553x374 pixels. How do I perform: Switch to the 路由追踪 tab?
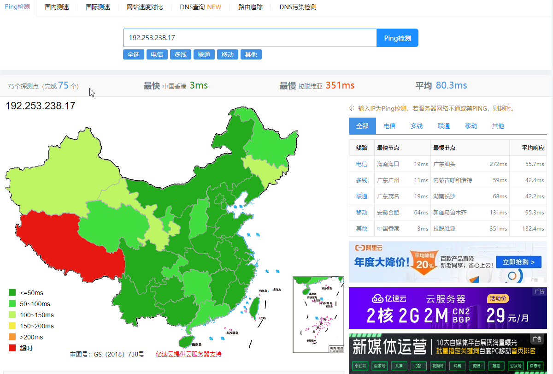(250, 7)
